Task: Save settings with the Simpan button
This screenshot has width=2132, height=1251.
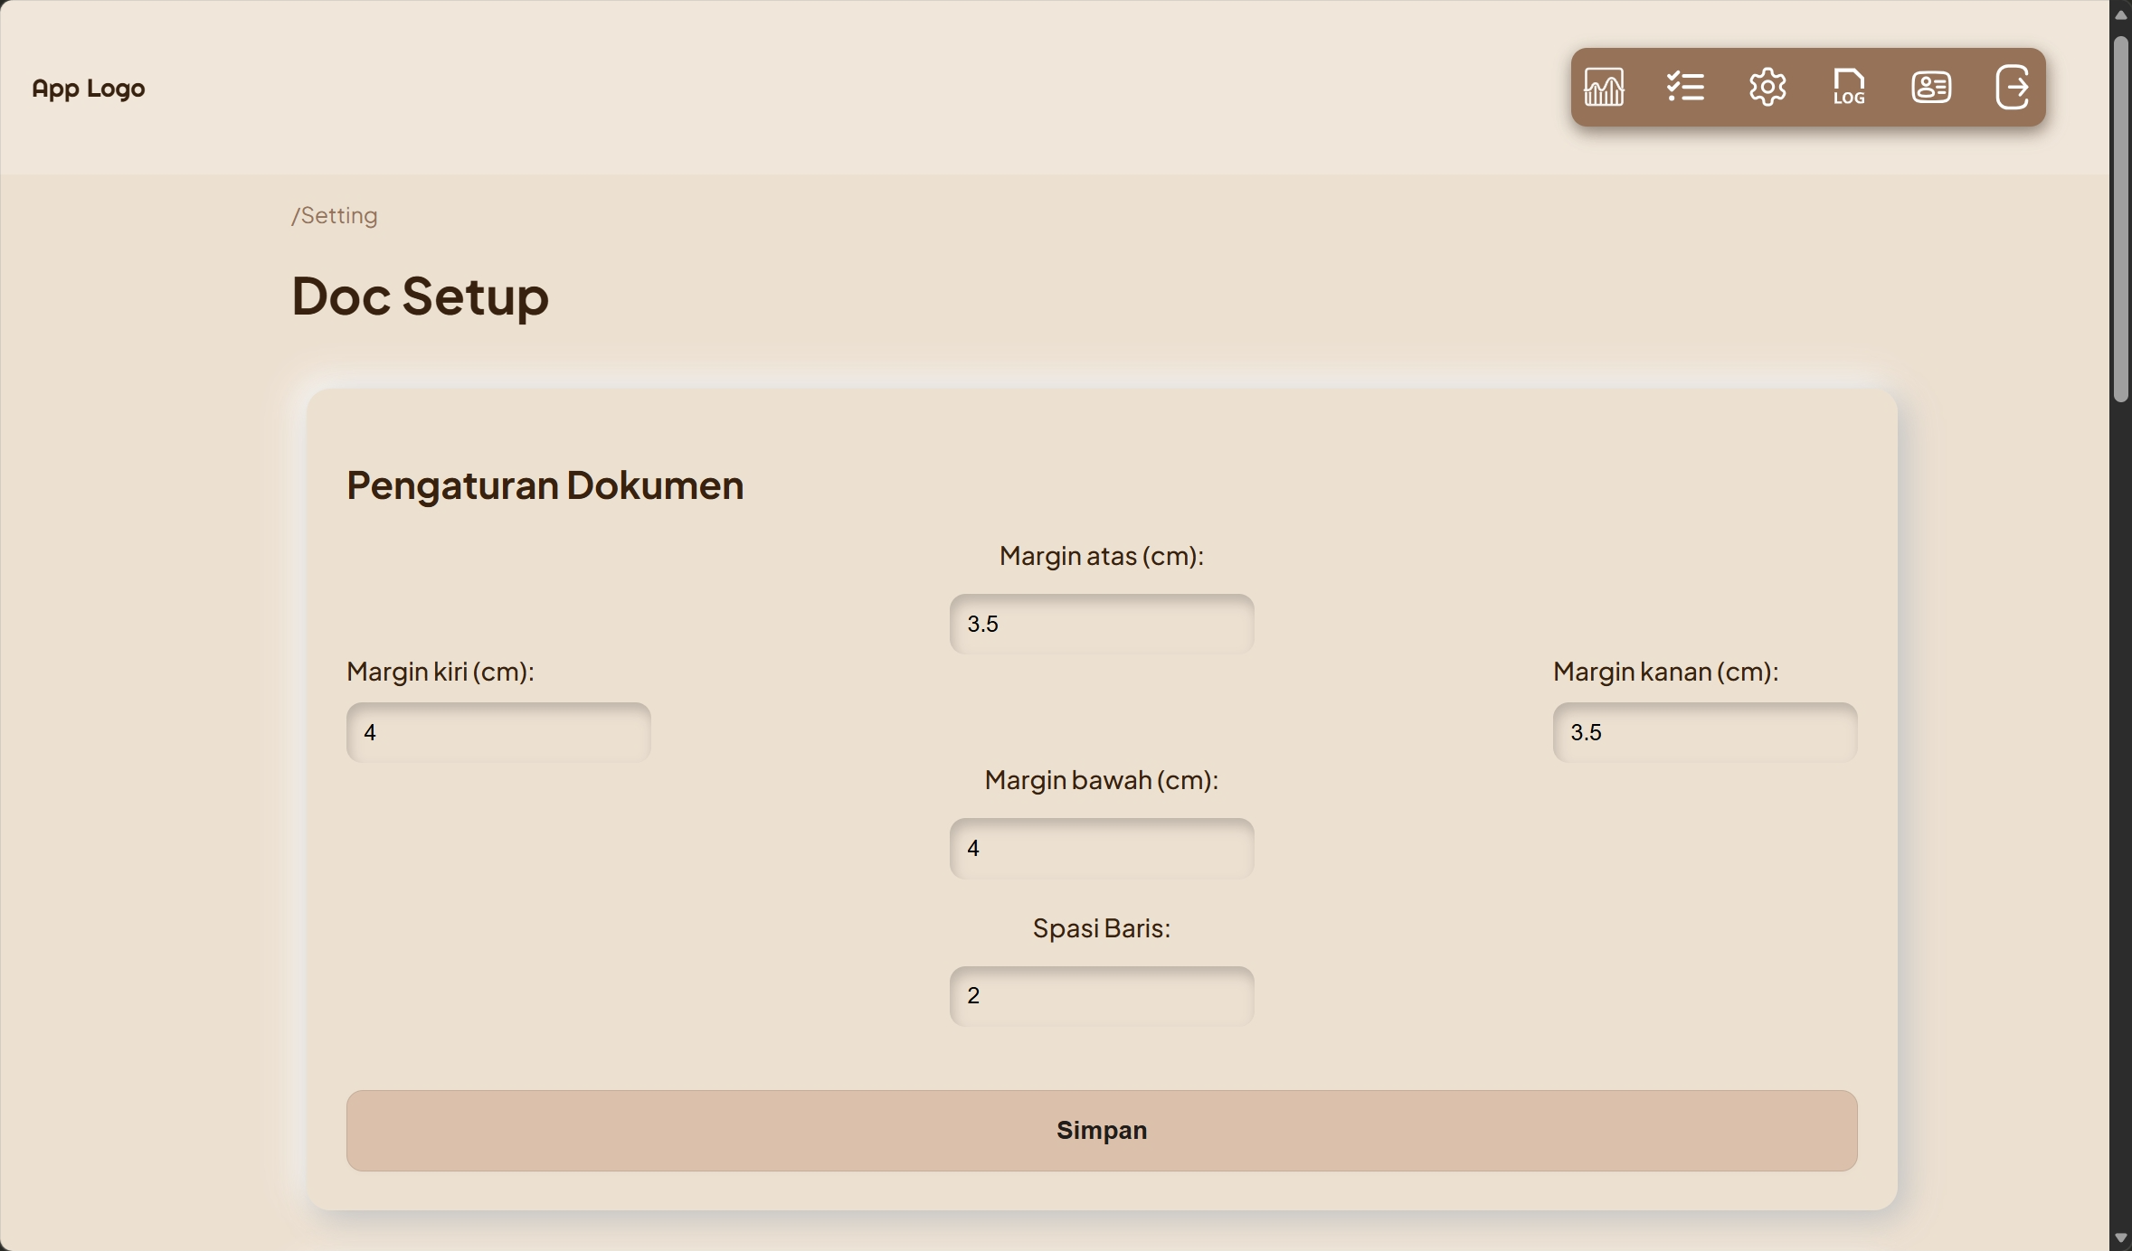Action: click(1102, 1131)
